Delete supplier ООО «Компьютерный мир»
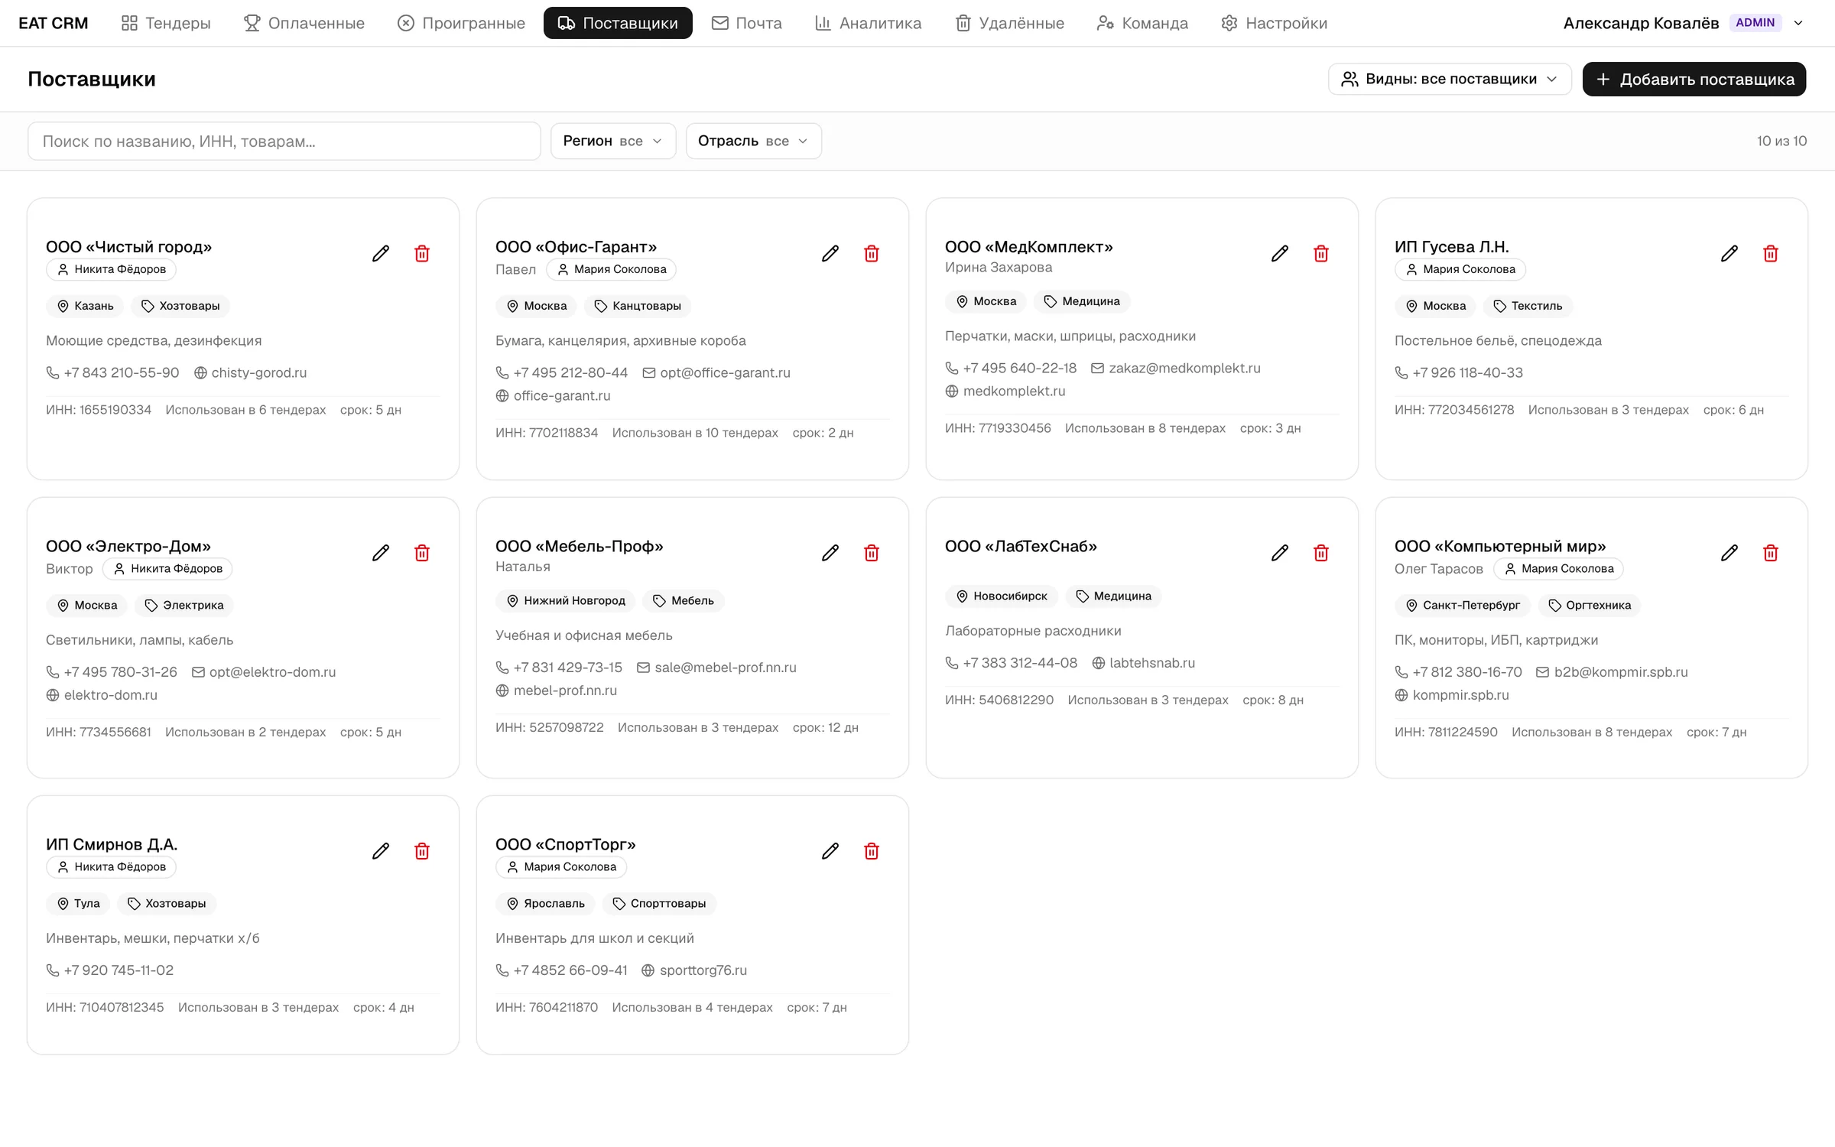This screenshot has height=1147, width=1835. point(1771,553)
